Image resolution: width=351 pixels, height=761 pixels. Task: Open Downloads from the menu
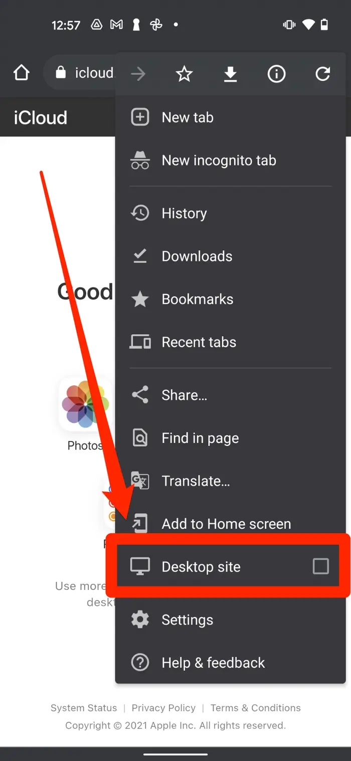(231, 256)
